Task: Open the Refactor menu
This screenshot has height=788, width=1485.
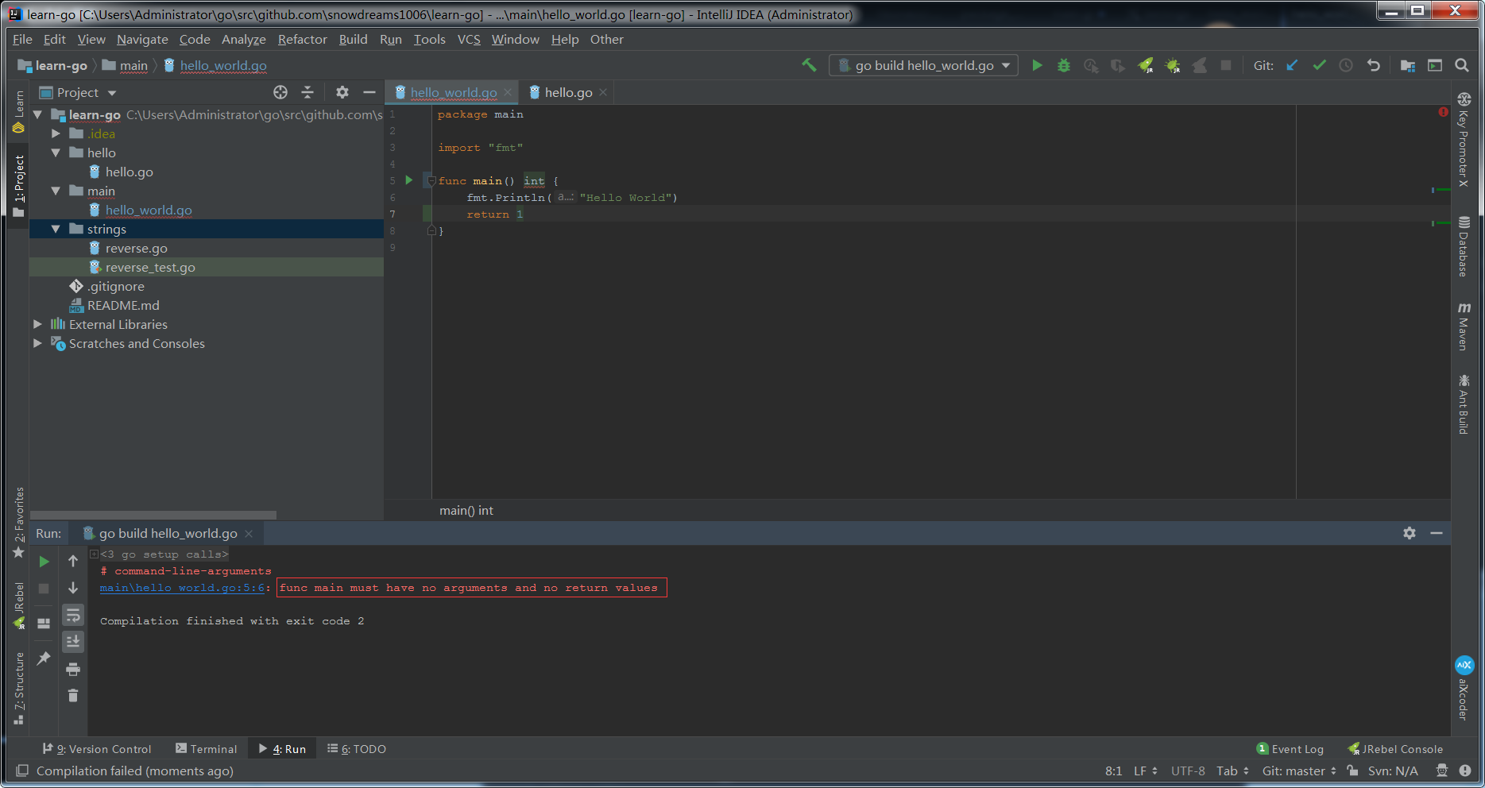Action: 302,39
